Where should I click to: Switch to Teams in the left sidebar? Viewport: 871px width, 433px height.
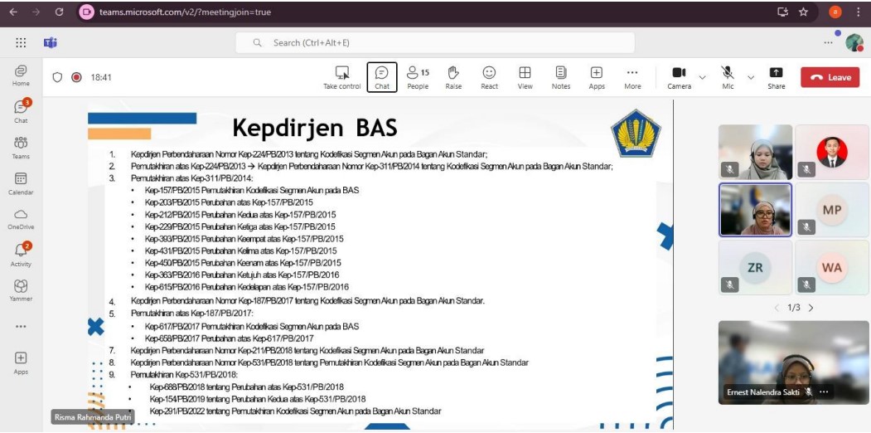21,147
